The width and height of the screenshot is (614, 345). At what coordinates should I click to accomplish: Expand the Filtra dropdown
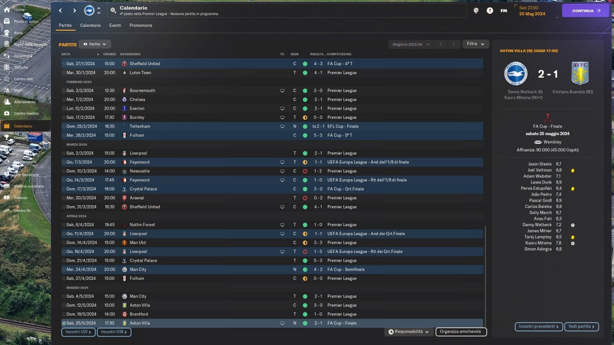[476, 44]
